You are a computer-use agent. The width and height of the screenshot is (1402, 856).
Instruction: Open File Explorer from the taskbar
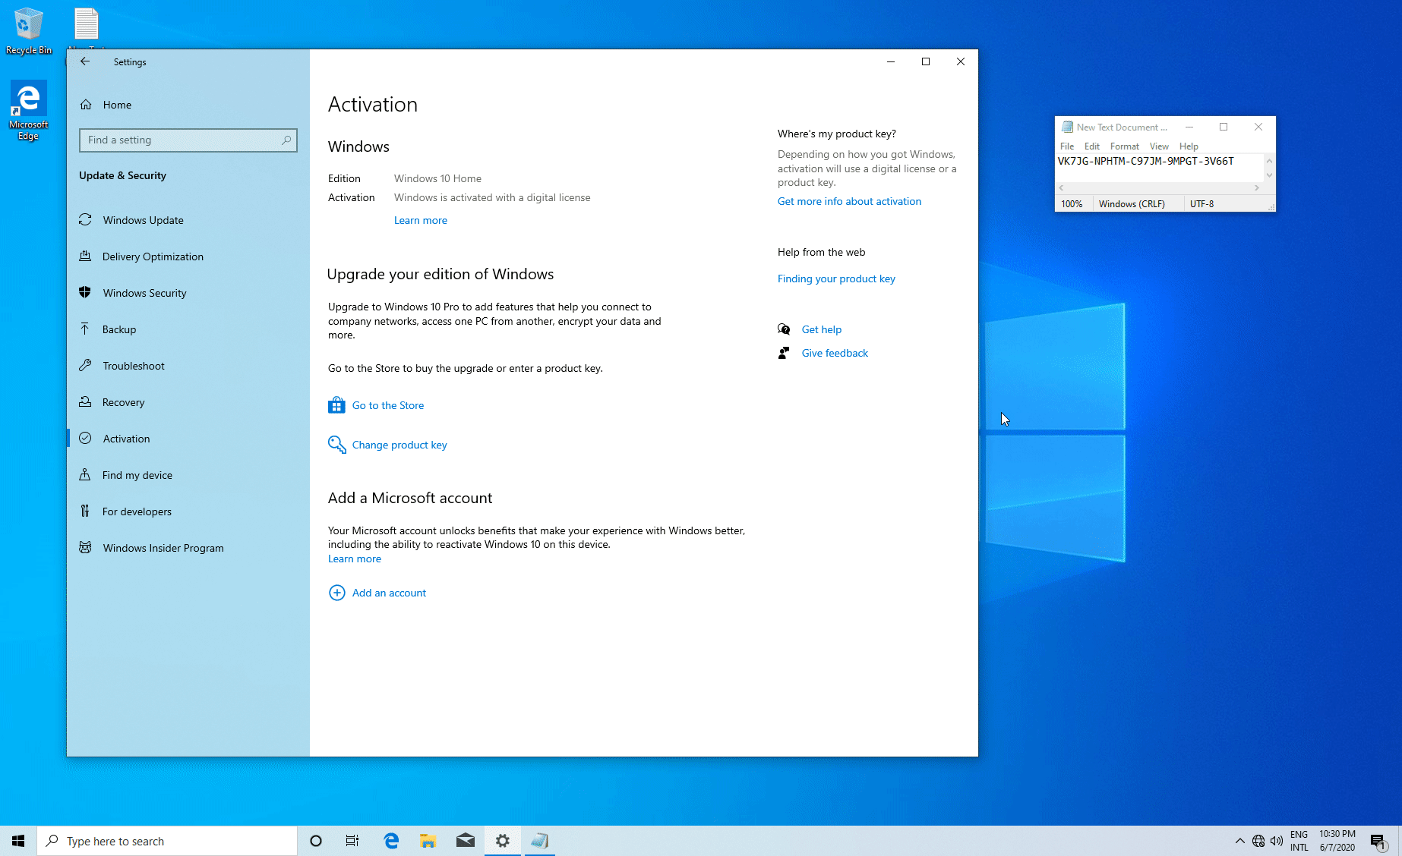[x=428, y=841]
